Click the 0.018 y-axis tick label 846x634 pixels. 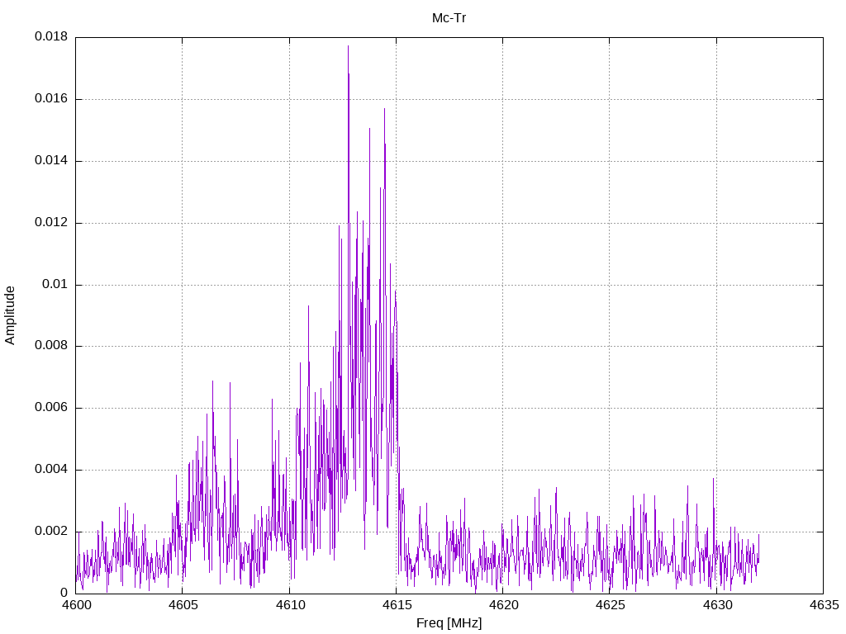tap(51, 36)
